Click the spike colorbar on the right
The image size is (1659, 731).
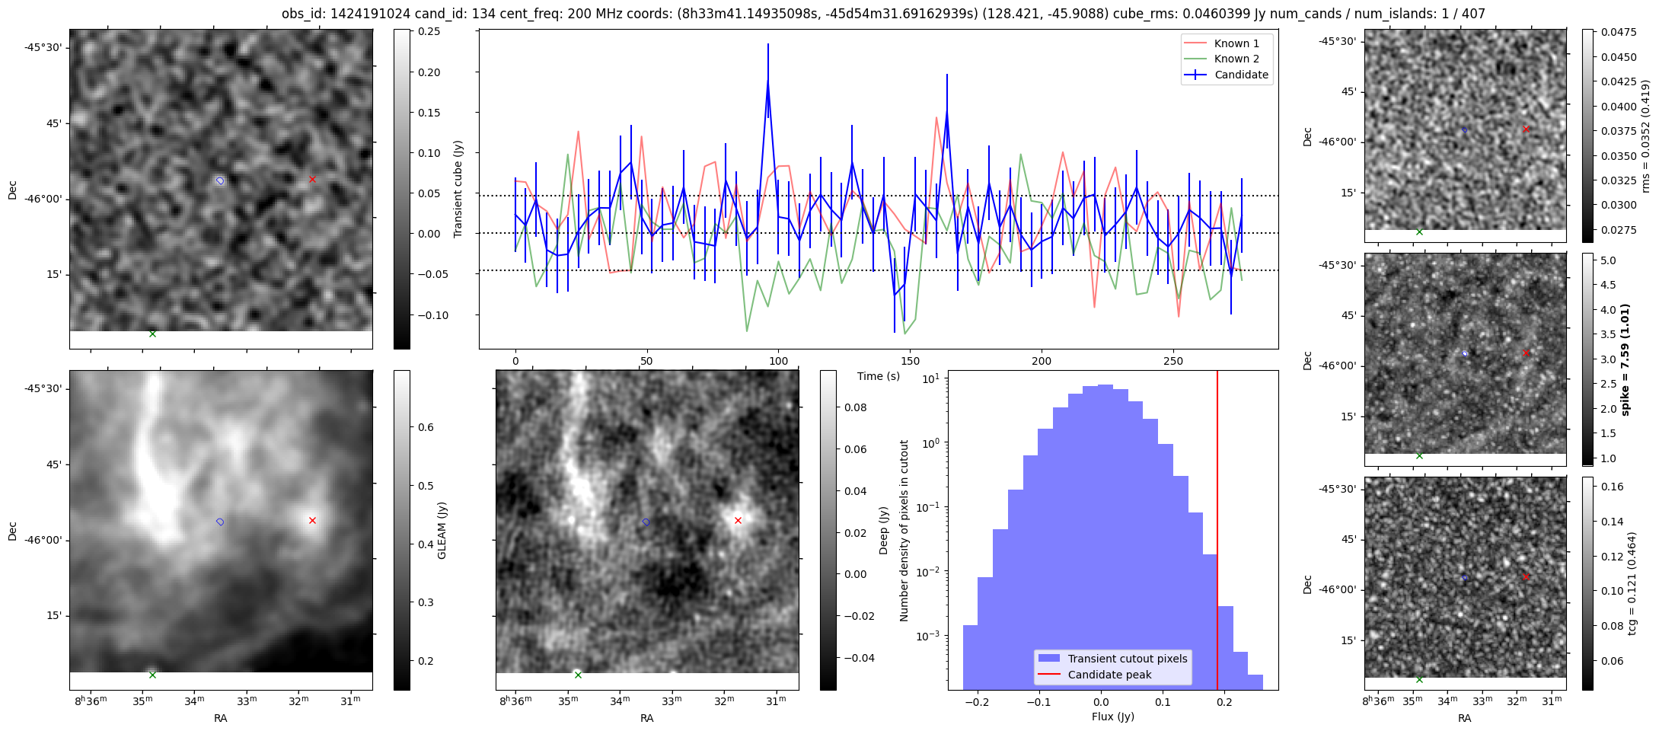pos(1587,359)
